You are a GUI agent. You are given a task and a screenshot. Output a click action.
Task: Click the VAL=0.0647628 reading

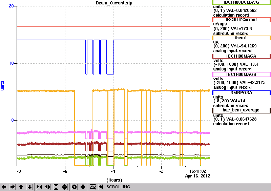coord(242,119)
